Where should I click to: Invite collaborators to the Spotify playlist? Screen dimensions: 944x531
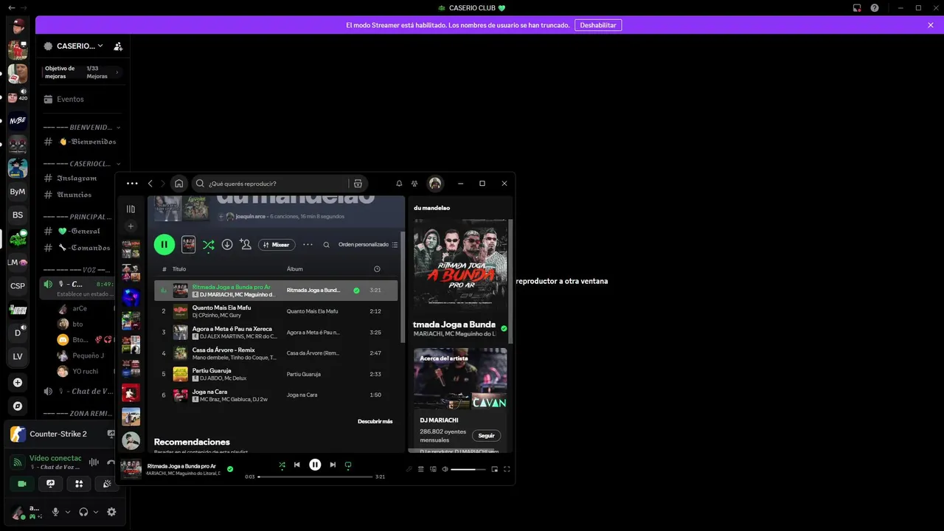click(x=246, y=244)
